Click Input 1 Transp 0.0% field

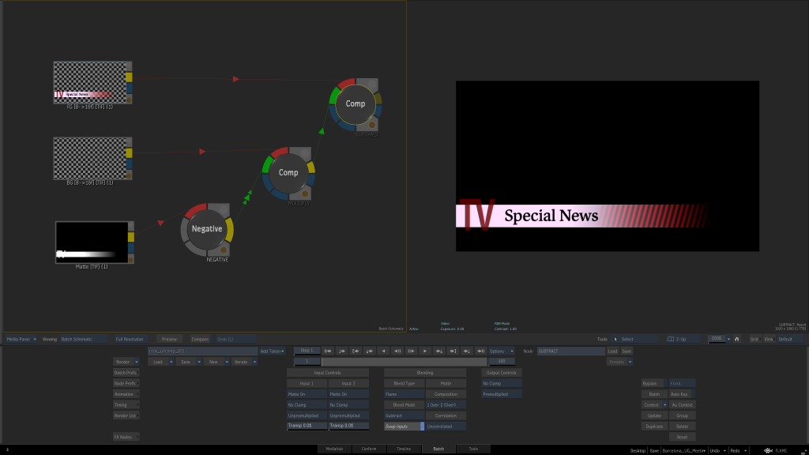pyautogui.click(x=307, y=426)
